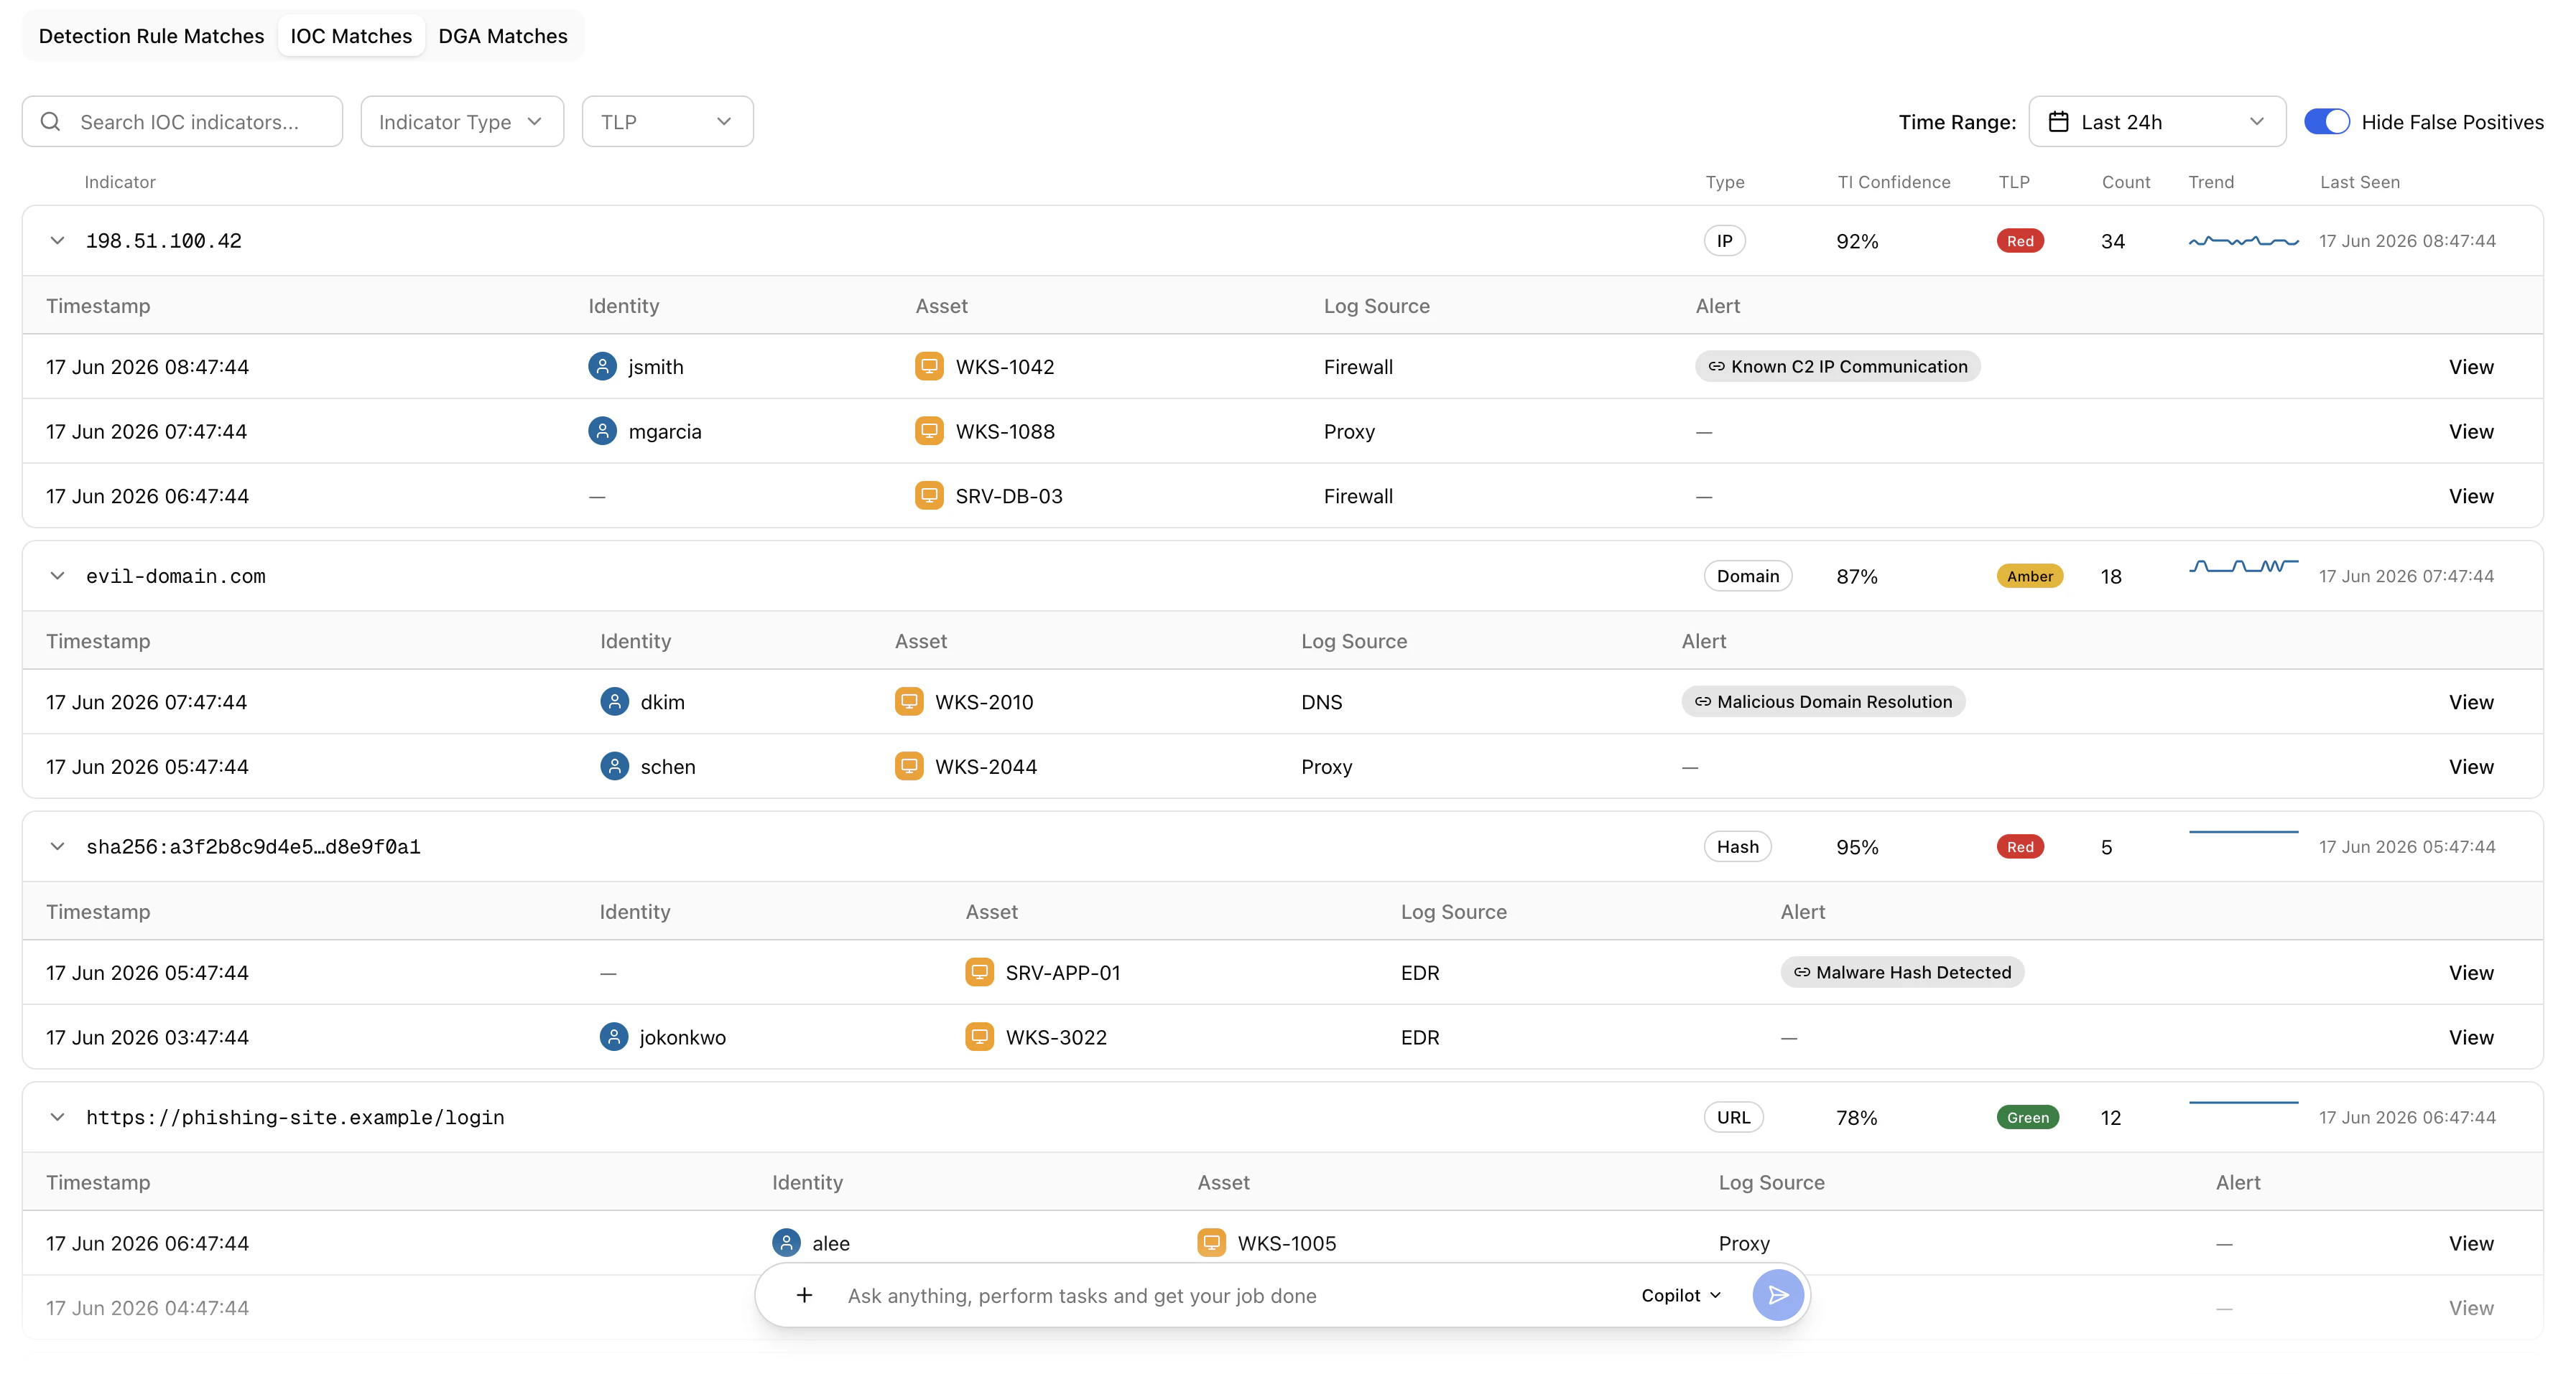Click link icon in Known C2 IP Communication
The width and height of the screenshot is (2576, 1374).
(x=1716, y=367)
